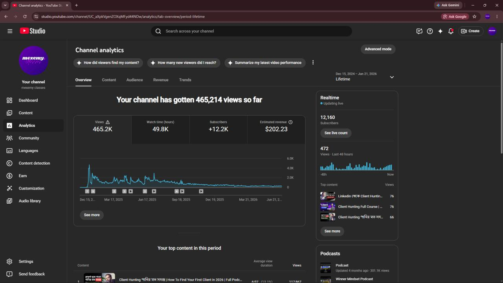The image size is (503, 283).
Task: Go to Dashboard via its sidebar icon
Action: pyautogui.click(x=9, y=100)
